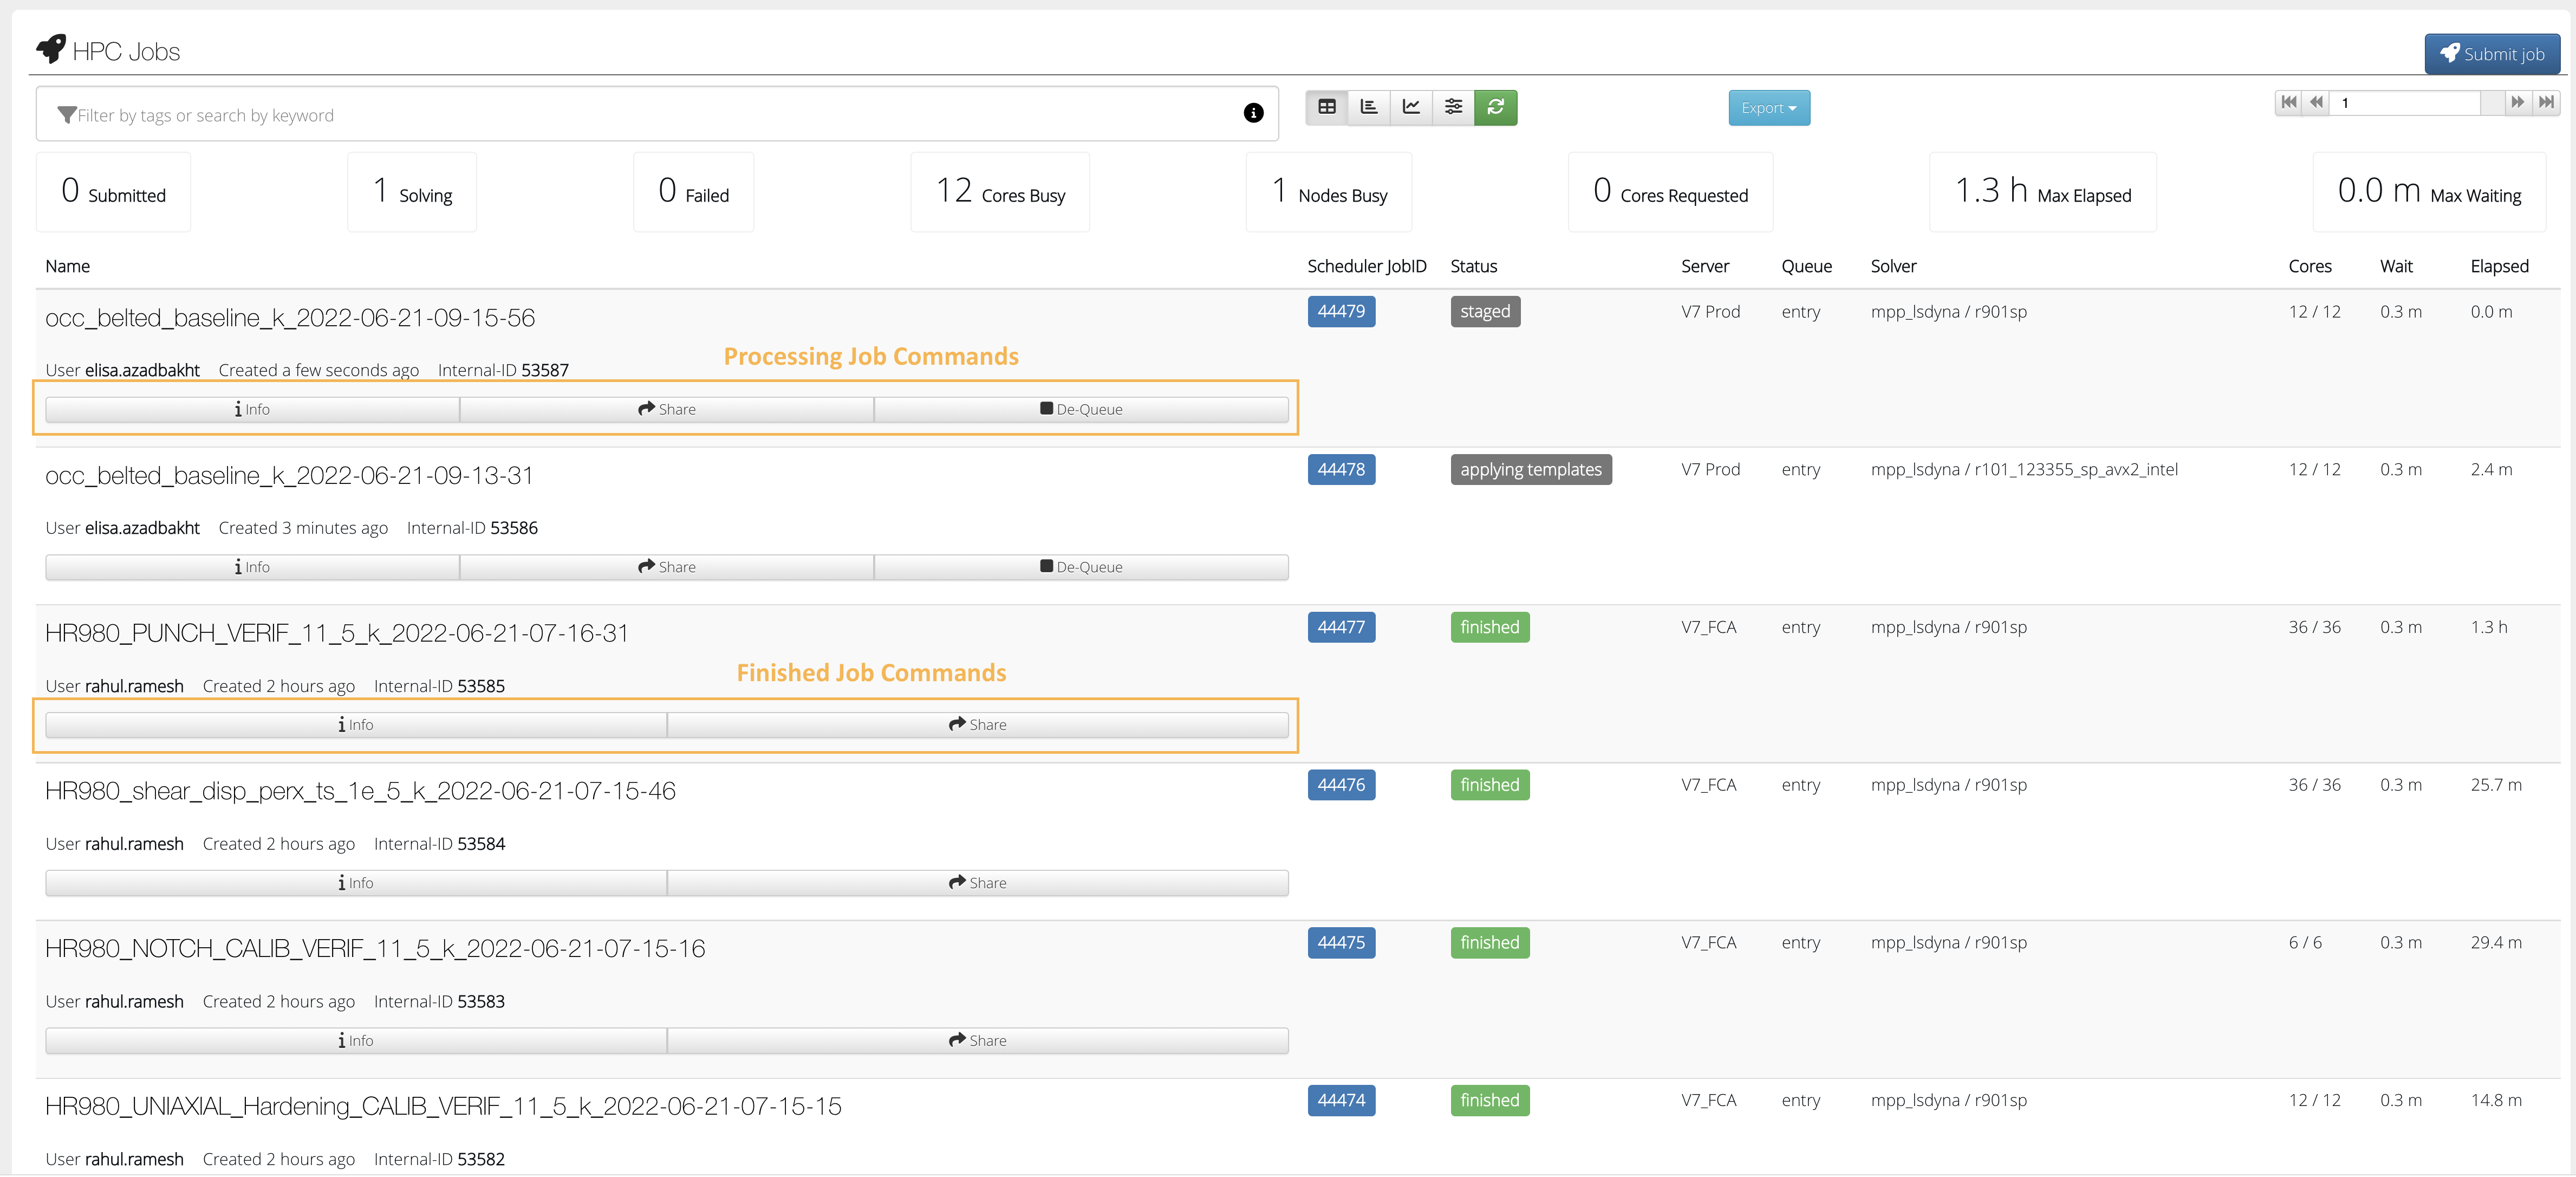Click the page number field
Image resolution: width=2576 pixels, height=1177 pixels.
pyautogui.click(x=2405, y=102)
